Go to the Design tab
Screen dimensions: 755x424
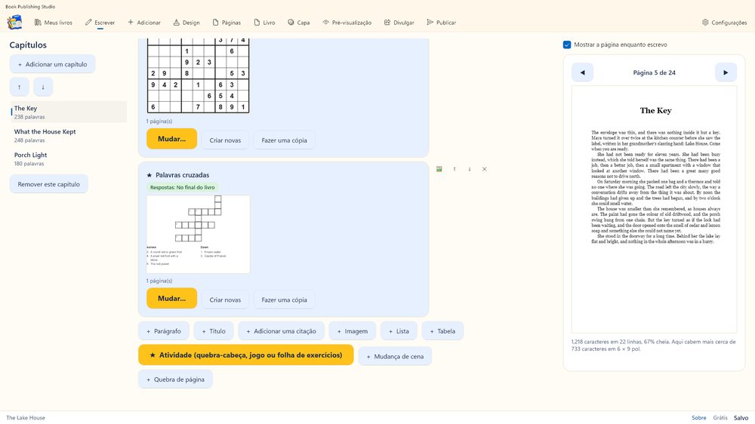tap(186, 23)
